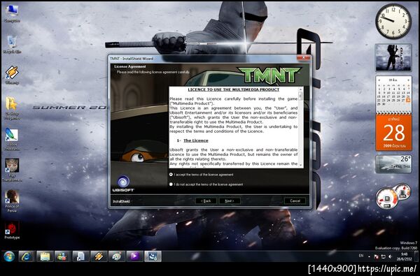Open Action Center flag tray icon
The width and height of the screenshot is (420, 276).
coord(376,256)
